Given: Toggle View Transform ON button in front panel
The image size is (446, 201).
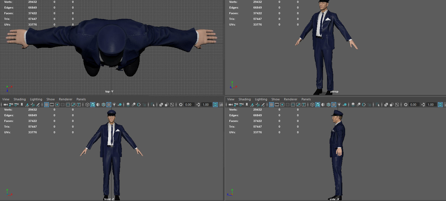Looking at the screenshot, I should (215, 105).
